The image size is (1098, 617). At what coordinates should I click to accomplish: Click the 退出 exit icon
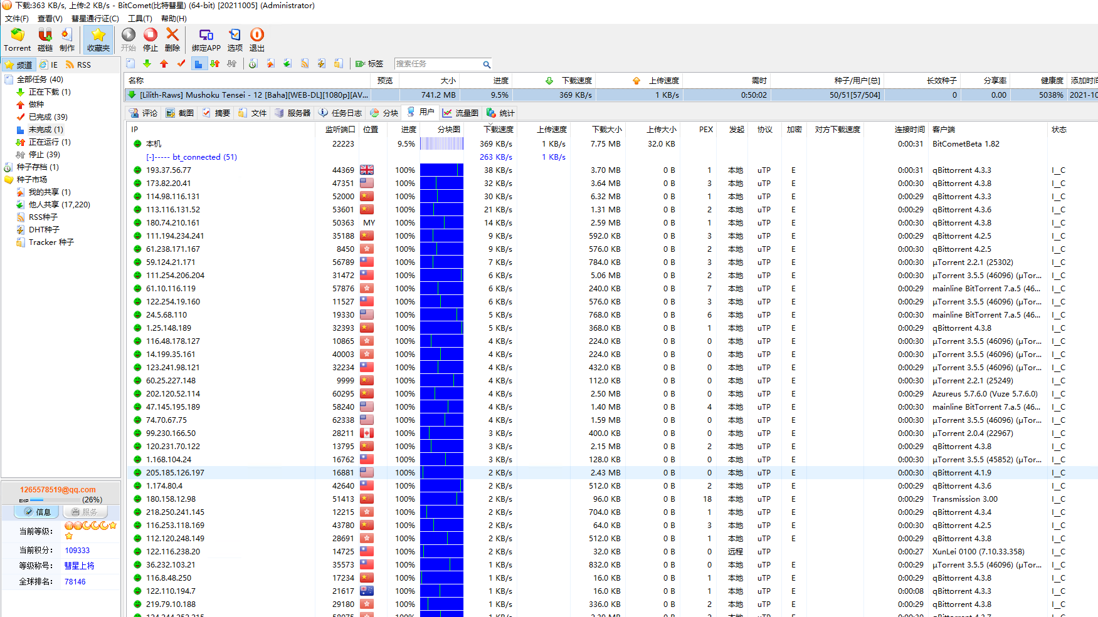pos(257,39)
